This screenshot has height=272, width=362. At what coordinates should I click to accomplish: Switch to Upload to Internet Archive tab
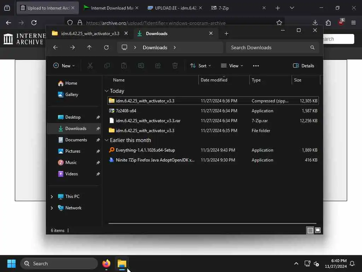48,8
